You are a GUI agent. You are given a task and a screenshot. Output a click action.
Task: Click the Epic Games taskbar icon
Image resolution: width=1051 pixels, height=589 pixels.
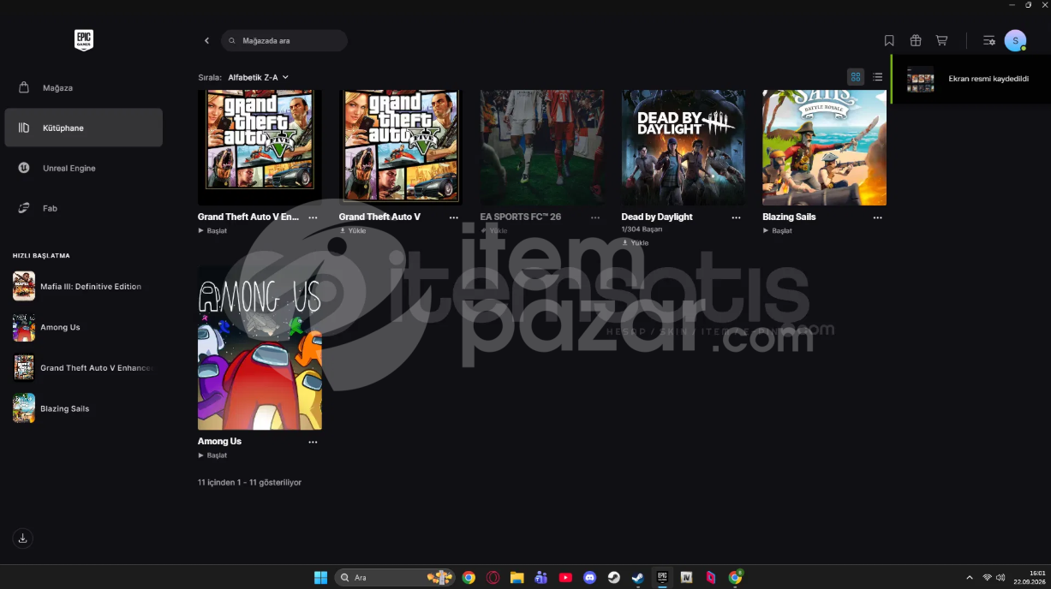pyautogui.click(x=662, y=578)
